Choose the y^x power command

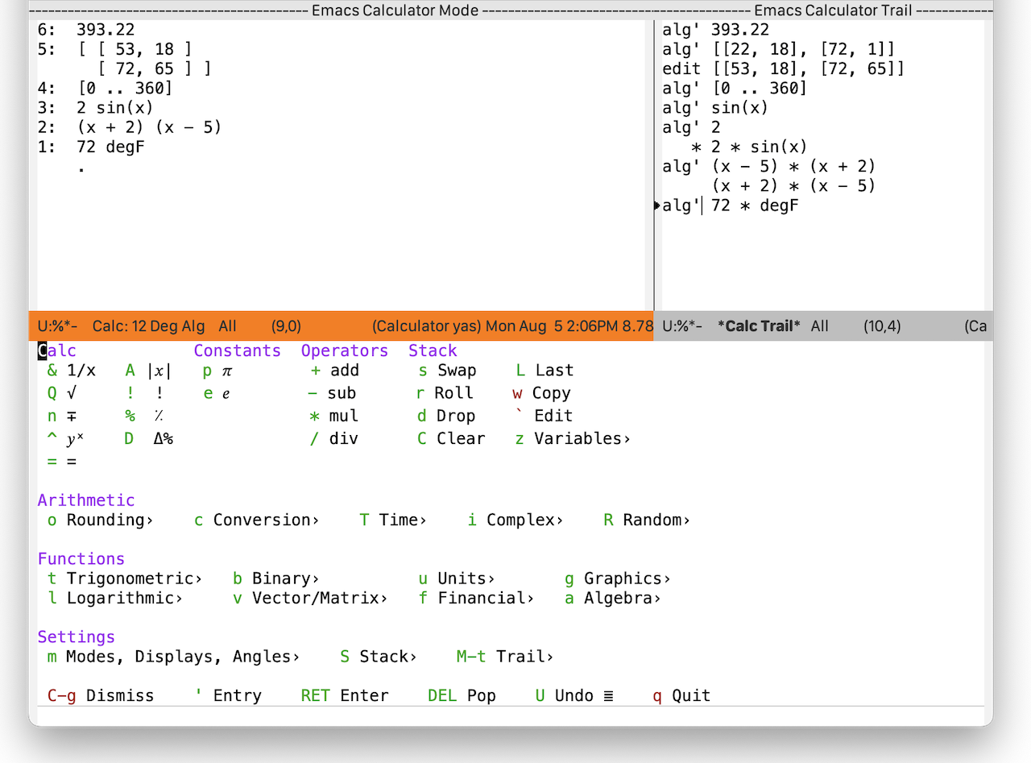[65, 438]
